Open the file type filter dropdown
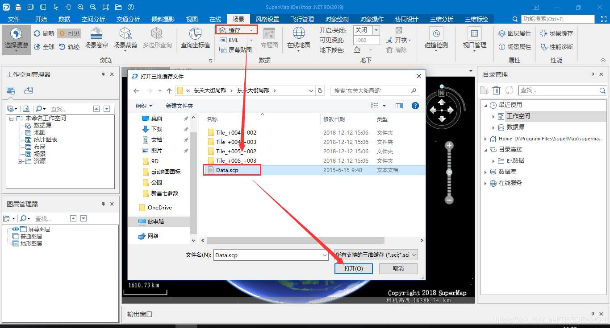 pos(376,255)
